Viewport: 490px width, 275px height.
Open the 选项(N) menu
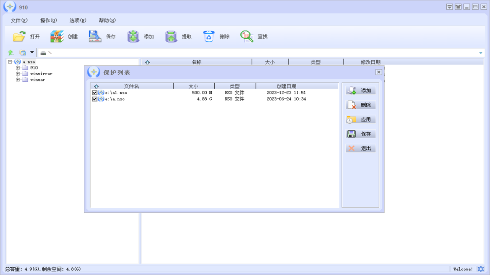(x=78, y=20)
